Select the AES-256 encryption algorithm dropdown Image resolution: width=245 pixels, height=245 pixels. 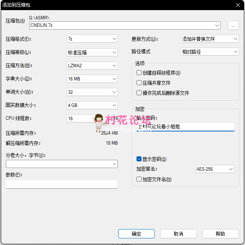point(214,169)
